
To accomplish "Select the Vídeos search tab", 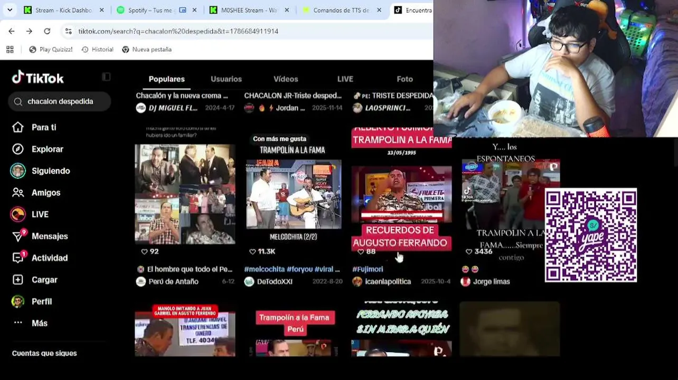I will (x=286, y=79).
